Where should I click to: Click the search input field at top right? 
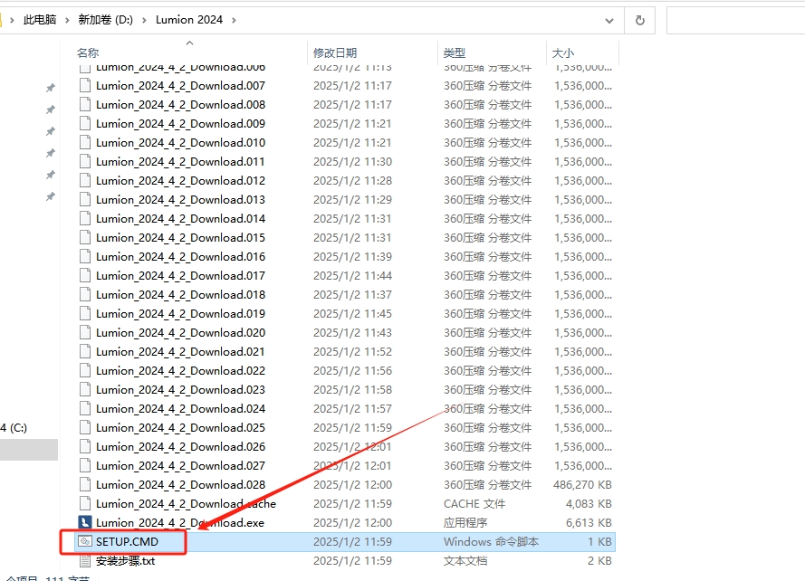coord(735,21)
